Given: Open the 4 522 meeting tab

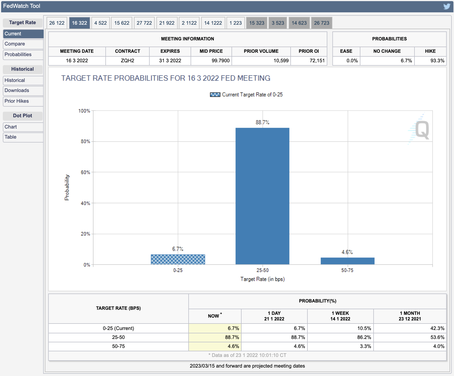Looking at the screenshot, I should click(x=101, y=23).
